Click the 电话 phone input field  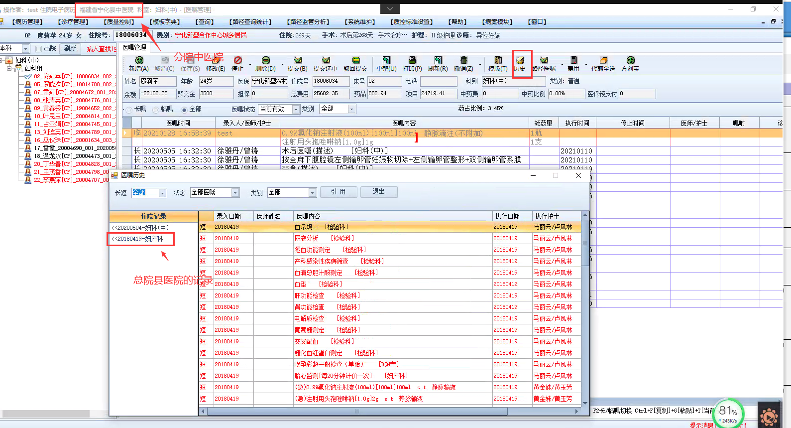(439, 81)
